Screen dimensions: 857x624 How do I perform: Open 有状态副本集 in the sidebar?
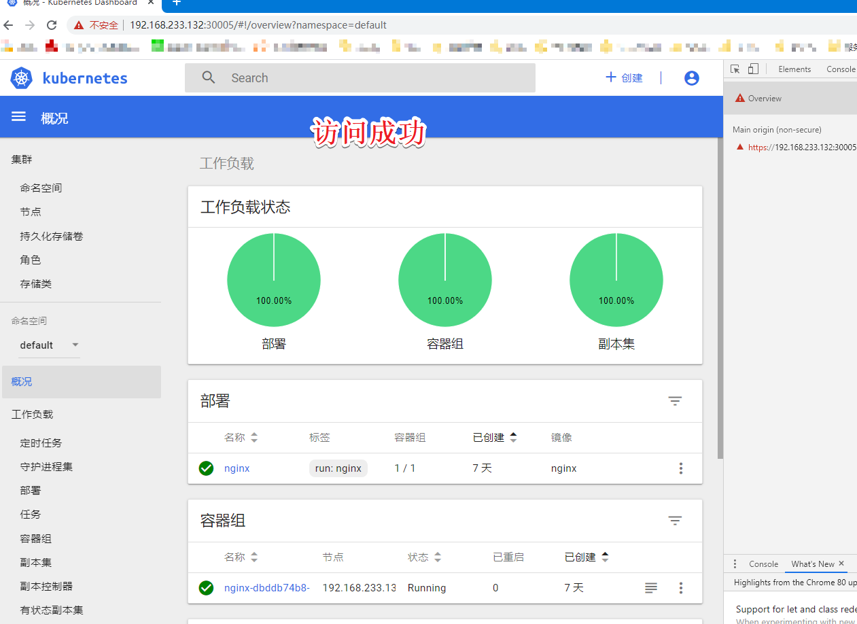[52, 610]
